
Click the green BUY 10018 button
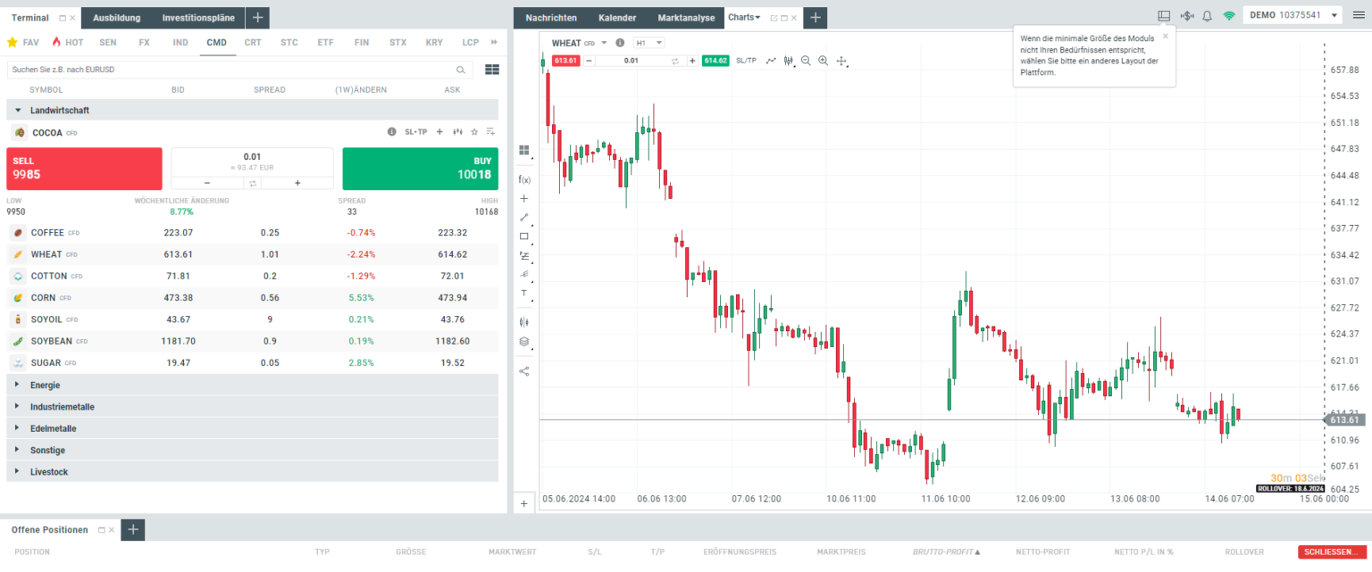click(420, 169)
